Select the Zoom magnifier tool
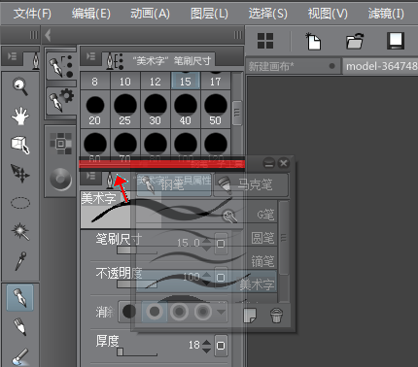This screenshot has width=418, height=367. [20, 86]
